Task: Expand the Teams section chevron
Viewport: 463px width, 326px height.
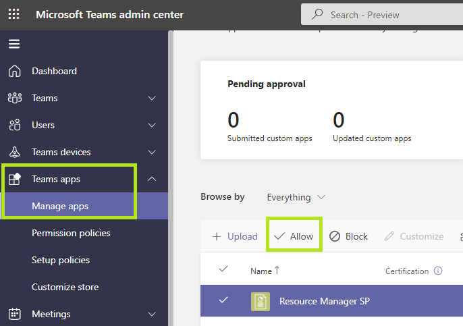Action: 152,98
